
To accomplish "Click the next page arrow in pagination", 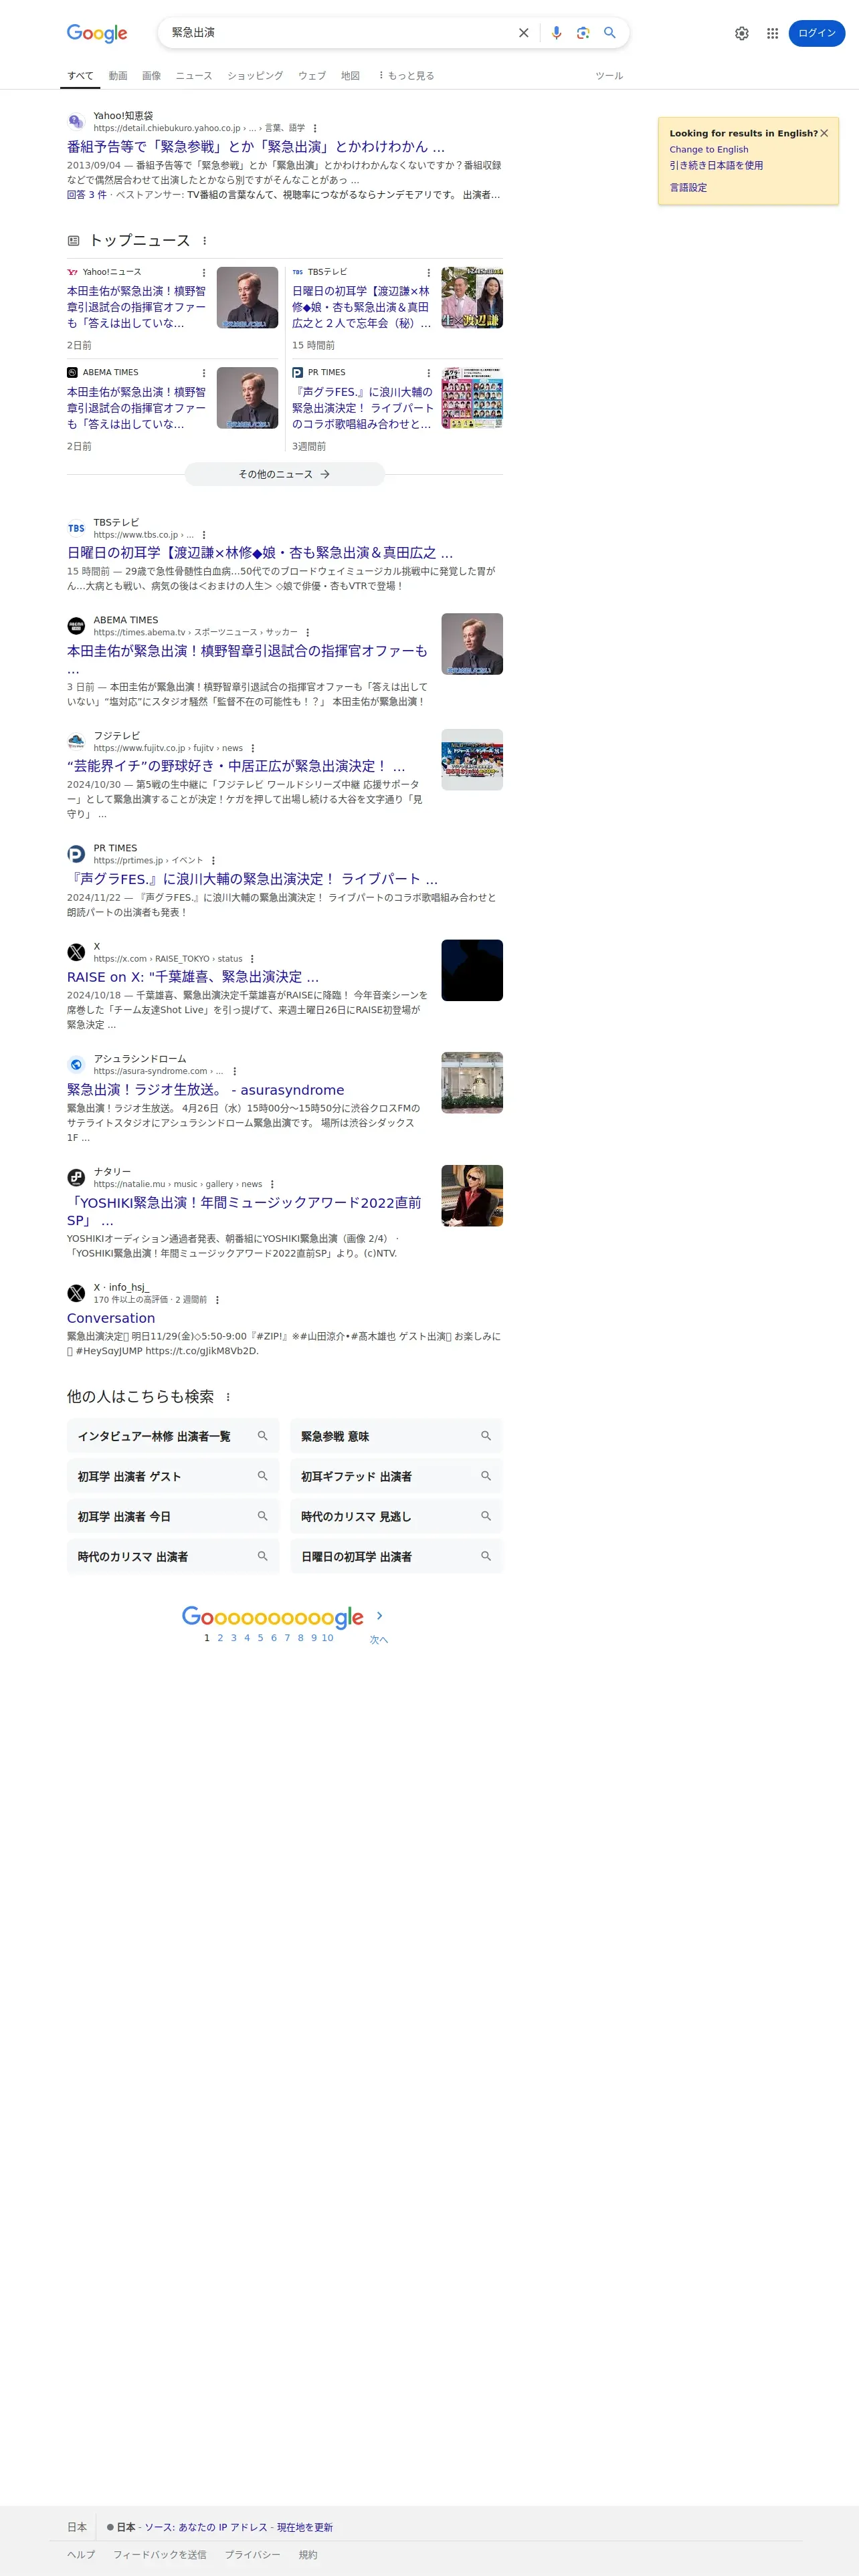I will pos(379,1616).
